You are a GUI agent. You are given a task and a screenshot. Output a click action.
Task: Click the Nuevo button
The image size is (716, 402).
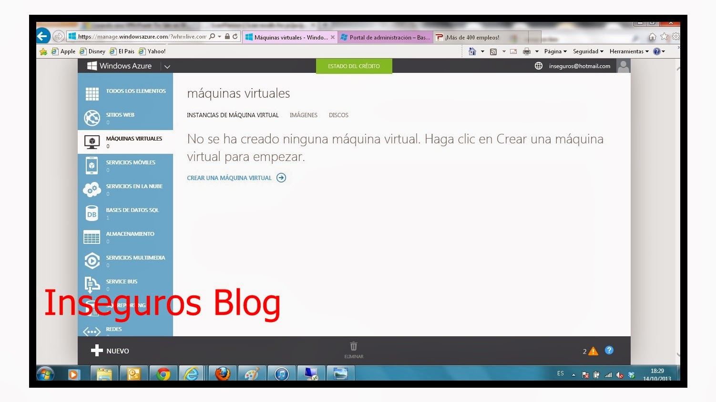[x=110, y=351]
